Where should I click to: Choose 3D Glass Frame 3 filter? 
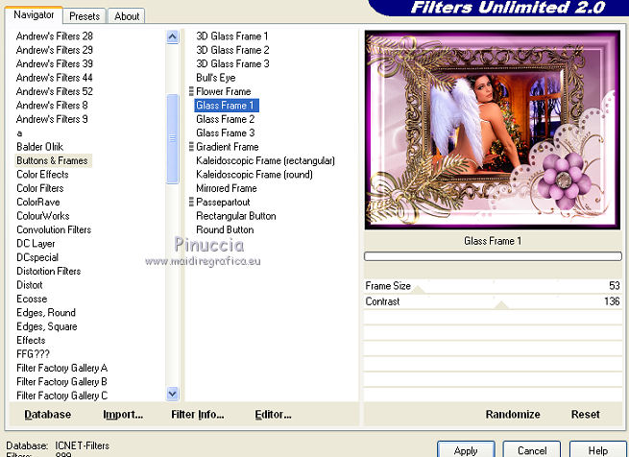click(x=232, y=63)
